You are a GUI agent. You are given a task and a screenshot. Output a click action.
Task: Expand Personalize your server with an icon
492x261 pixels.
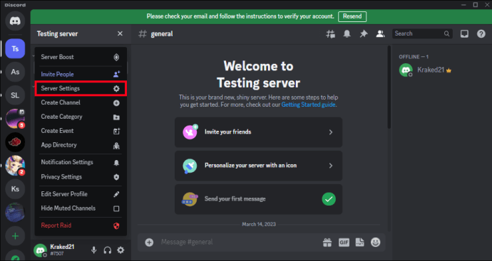point(259,166)
